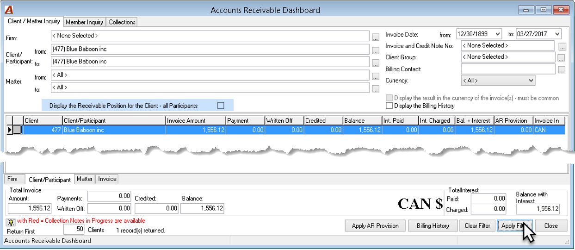Image resolution: width=575 pixels, height=250 pixels.
Task: Click the Written Off column header
Action: coord(284,121)
